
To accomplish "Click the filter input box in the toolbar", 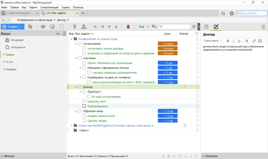I will coord(174,26).
